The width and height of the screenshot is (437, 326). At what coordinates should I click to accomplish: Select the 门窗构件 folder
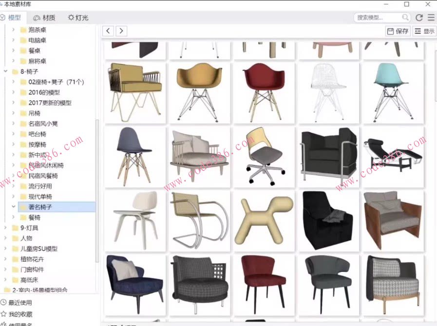click(x=32, y=270)
